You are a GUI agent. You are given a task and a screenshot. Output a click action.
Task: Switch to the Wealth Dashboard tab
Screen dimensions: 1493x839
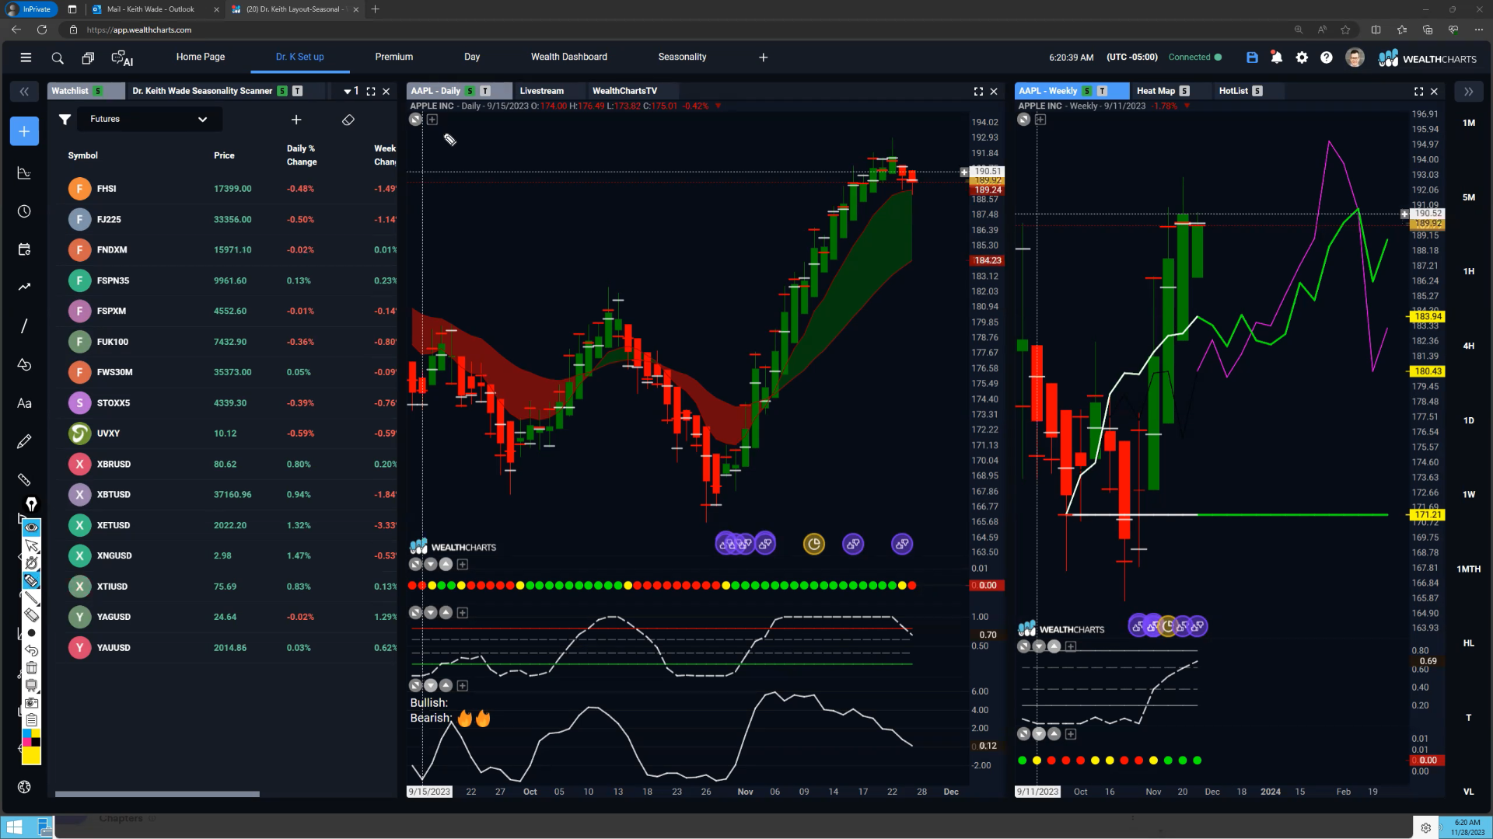pos(569,57)
